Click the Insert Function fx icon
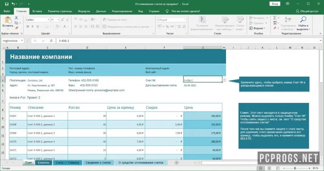The image size is (324, 171). click(x=51, y=41)
